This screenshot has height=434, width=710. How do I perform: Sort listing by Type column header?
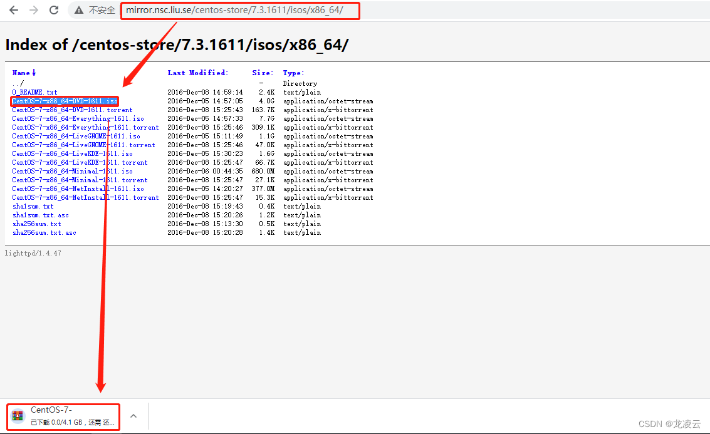point(293,73)
